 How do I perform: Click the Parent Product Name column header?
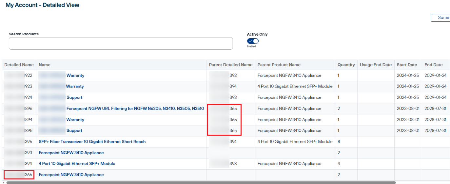point(279,65)
